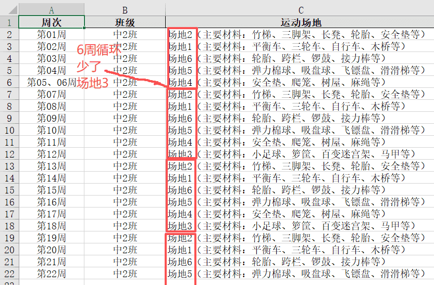
Task: Click cell 第02周
Action: (x=52, y=46)
